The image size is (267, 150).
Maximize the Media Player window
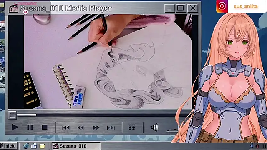pyautogui.click(x=181, y=8)
